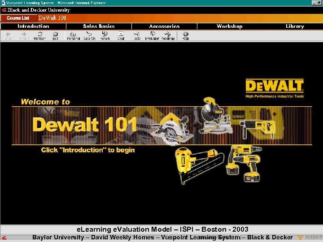Screen dimensions: 323x242
Task: Open the Evaluator toolbar icon
Action: click(152, 35)
